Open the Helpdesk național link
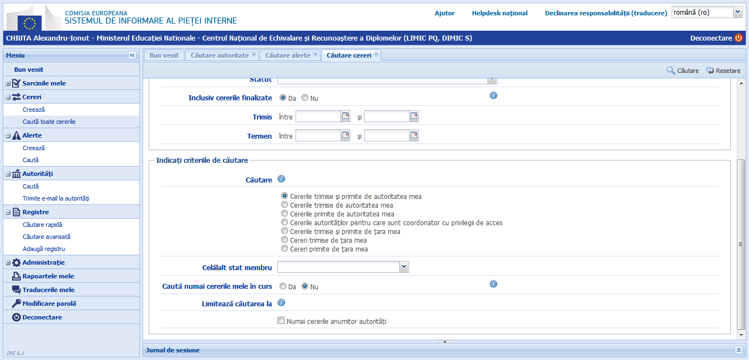 coord(500,13)
